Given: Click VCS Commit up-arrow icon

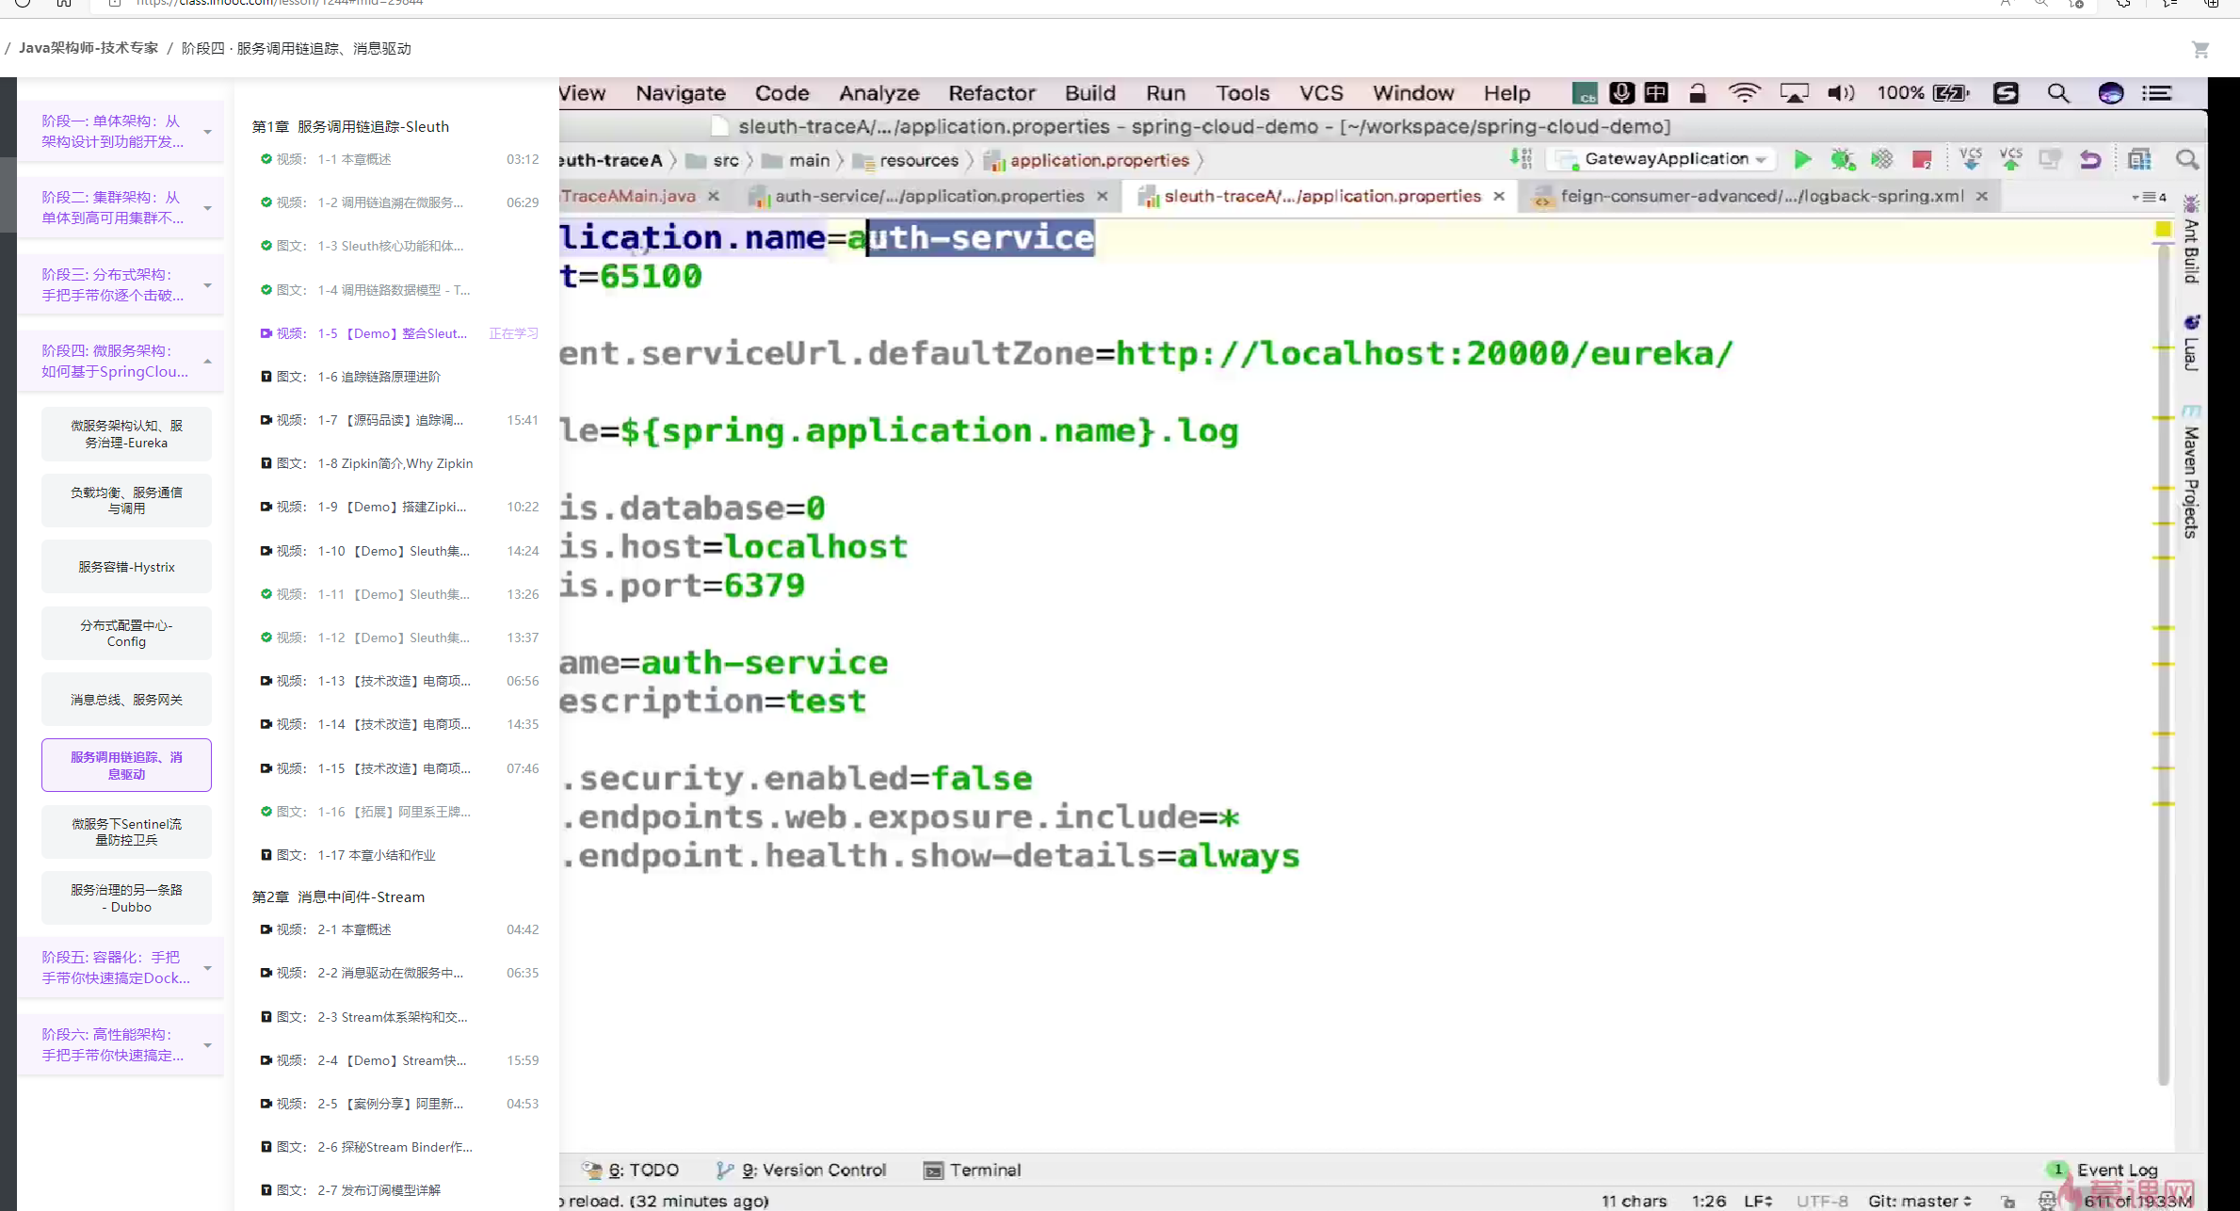Looking at the screenshot, I should [2010, 159].
